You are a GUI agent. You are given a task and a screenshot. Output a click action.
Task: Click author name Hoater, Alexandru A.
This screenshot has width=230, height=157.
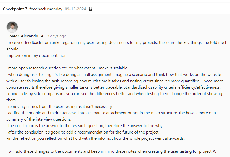[x=26, y=36]
